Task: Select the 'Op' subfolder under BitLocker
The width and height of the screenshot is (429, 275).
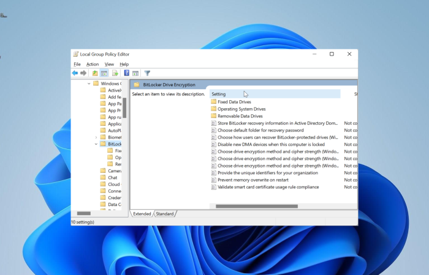Action: (115, 158)
